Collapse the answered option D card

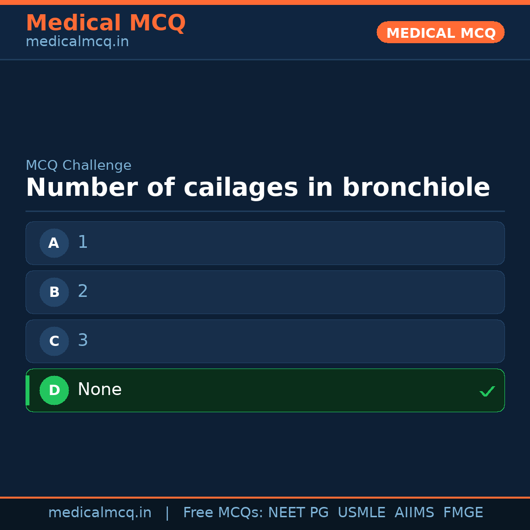click(265, 390)
